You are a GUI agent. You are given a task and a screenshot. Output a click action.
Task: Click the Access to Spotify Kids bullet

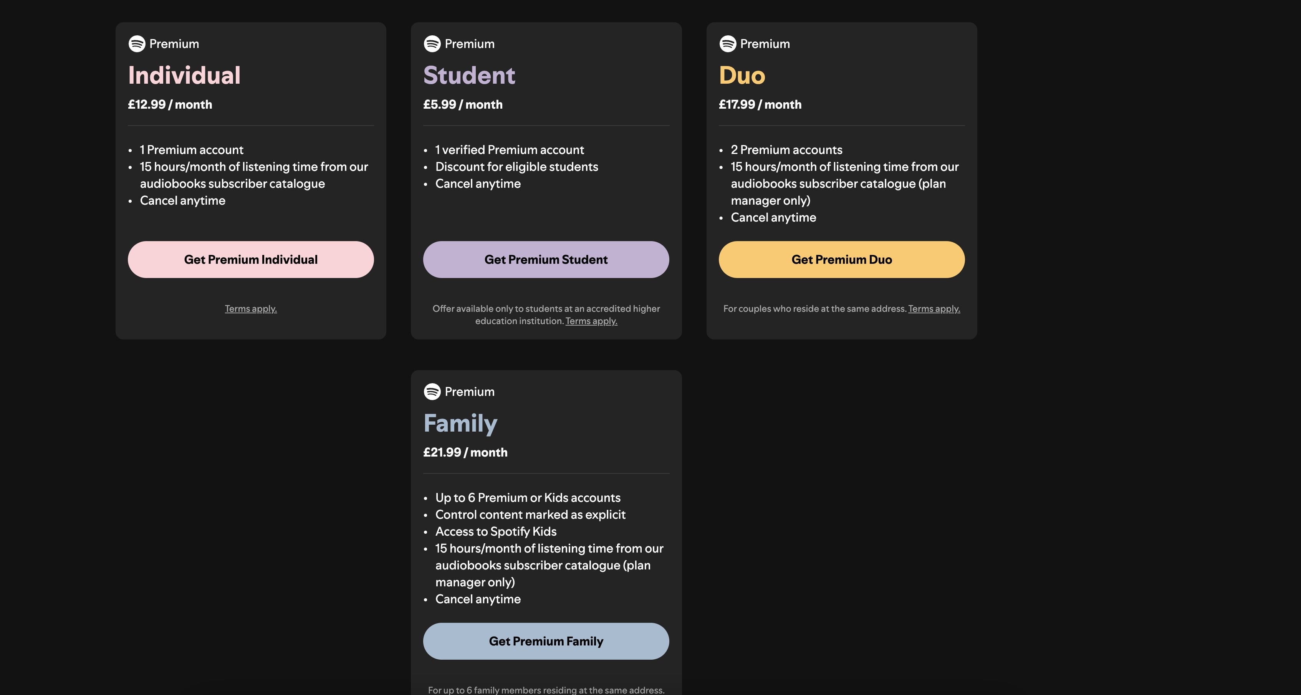pos(495,531)
